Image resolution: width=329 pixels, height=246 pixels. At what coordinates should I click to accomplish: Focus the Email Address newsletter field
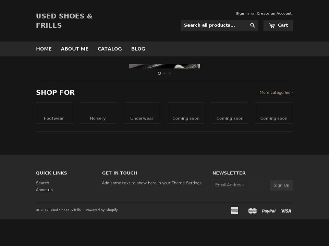pos(241,185)
